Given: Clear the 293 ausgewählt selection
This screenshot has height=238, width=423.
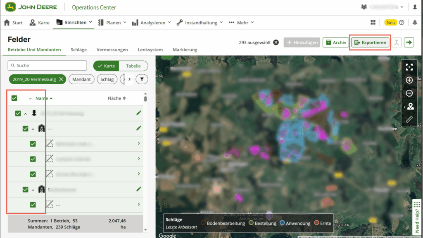Looking at the screenshot, I should (x=276, y=42).
